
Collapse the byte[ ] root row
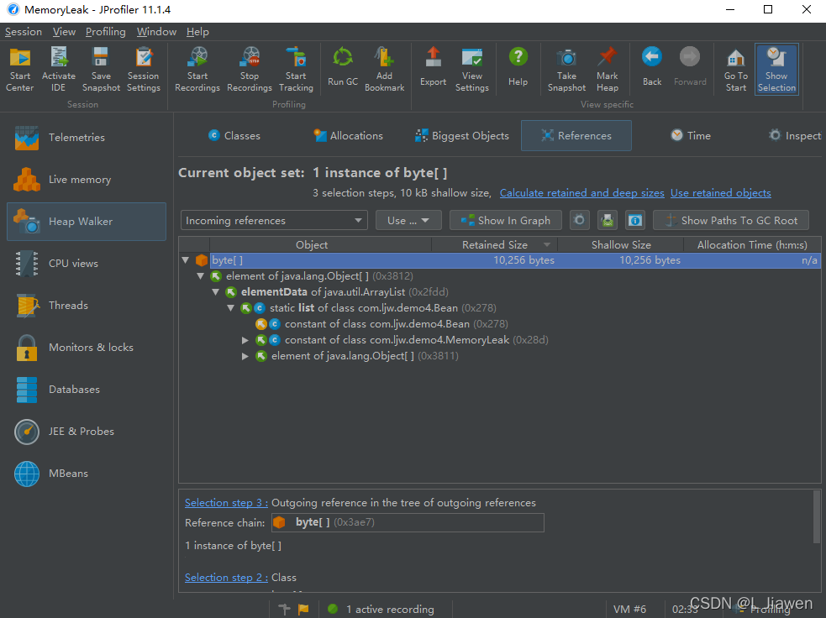(186, 260)
